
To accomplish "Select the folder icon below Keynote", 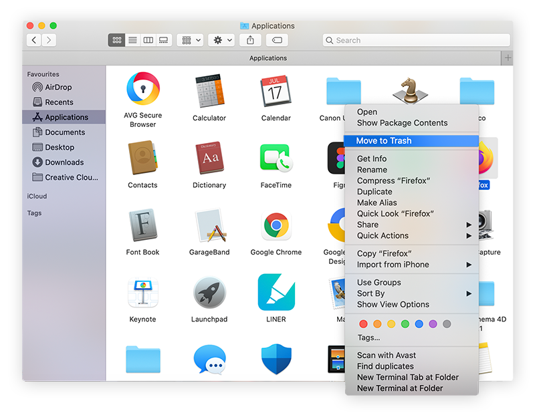I will pos(143,360).
